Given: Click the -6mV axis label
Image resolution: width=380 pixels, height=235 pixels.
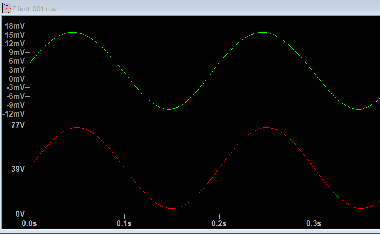Looking at the screenshot, I should (x=16, y=96).
